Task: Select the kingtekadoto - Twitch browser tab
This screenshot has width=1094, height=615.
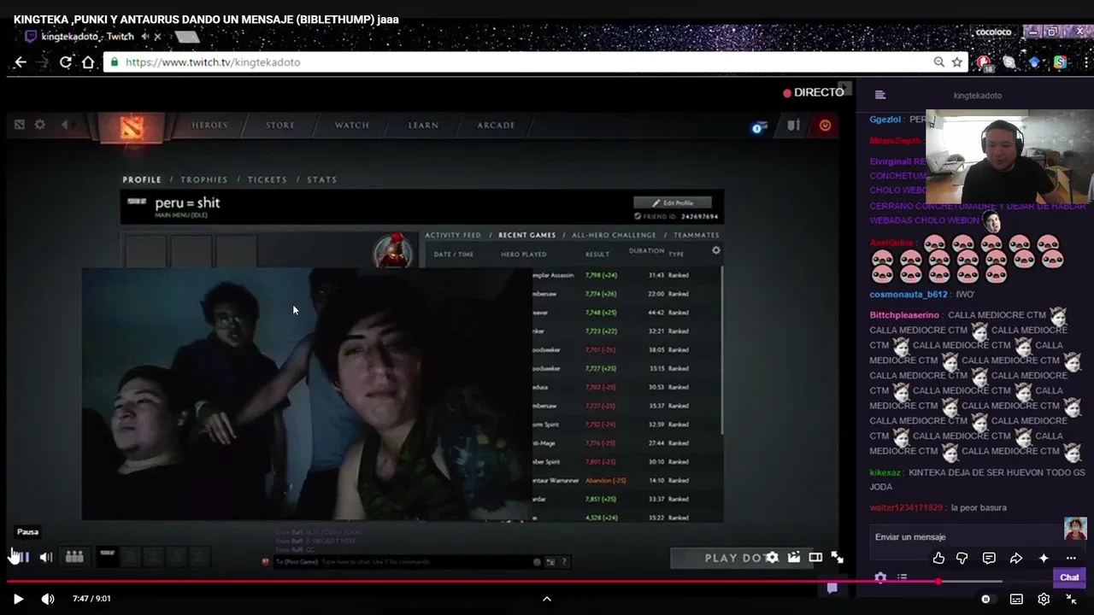Action: [x=88, y=37]
